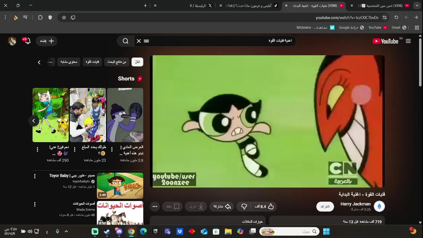
Task: Advance the Shorts shelf with the arrow
Action: [34, 121]
